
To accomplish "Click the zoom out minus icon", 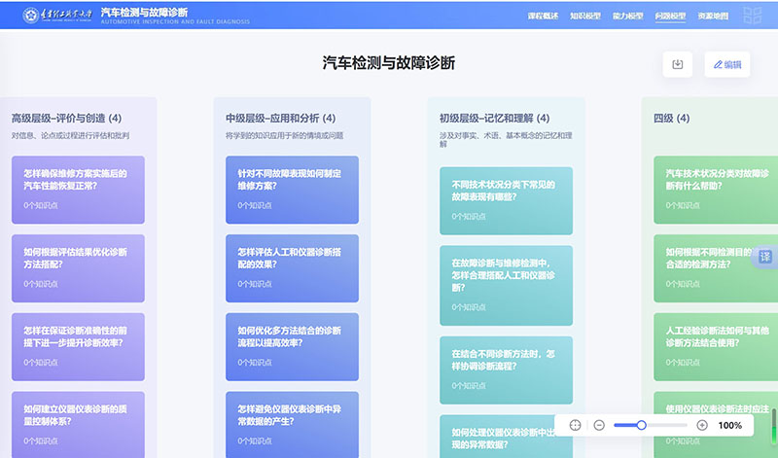I will coord(599,425).
